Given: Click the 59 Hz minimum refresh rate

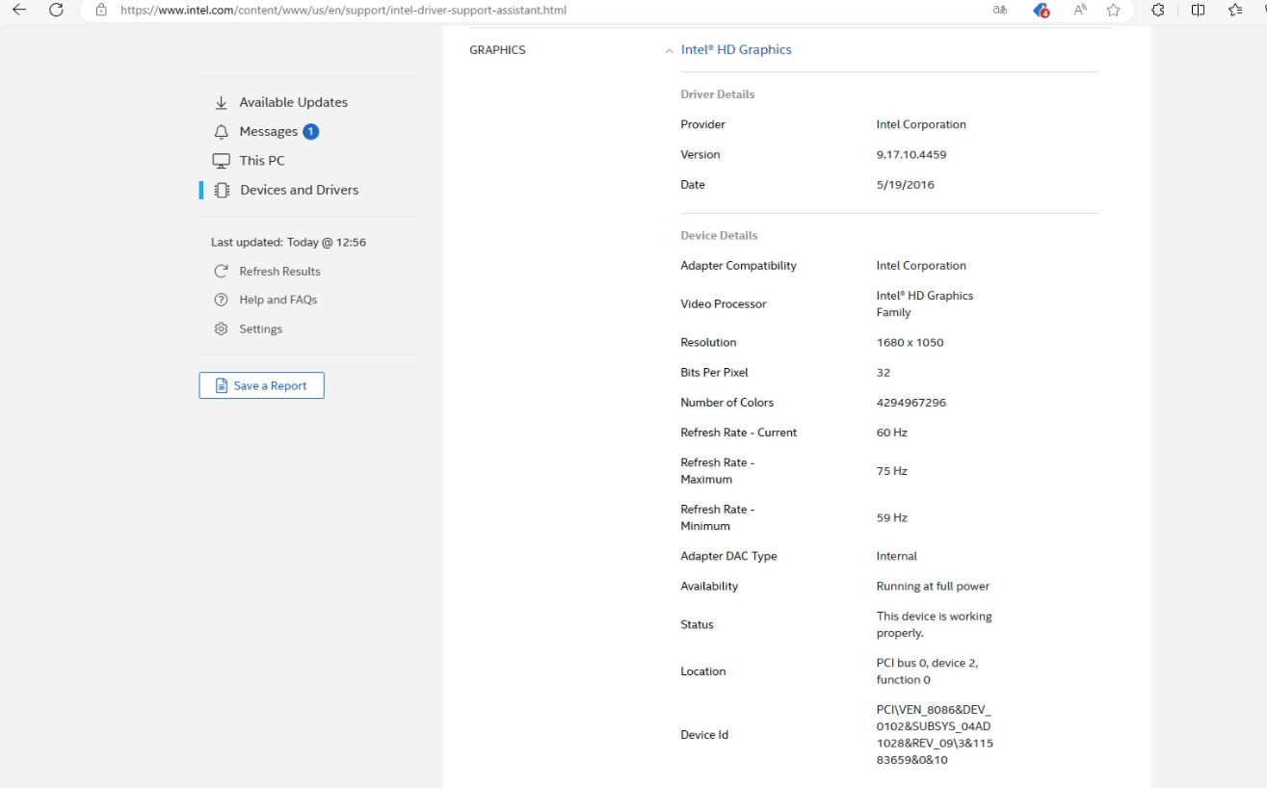Looking at the screenshot, I should pyautogui.click(x=891, y=517).
